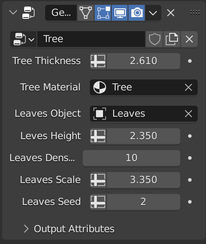
Task: Click the Tree Thickness animate dot
Action: pos(190,61)
